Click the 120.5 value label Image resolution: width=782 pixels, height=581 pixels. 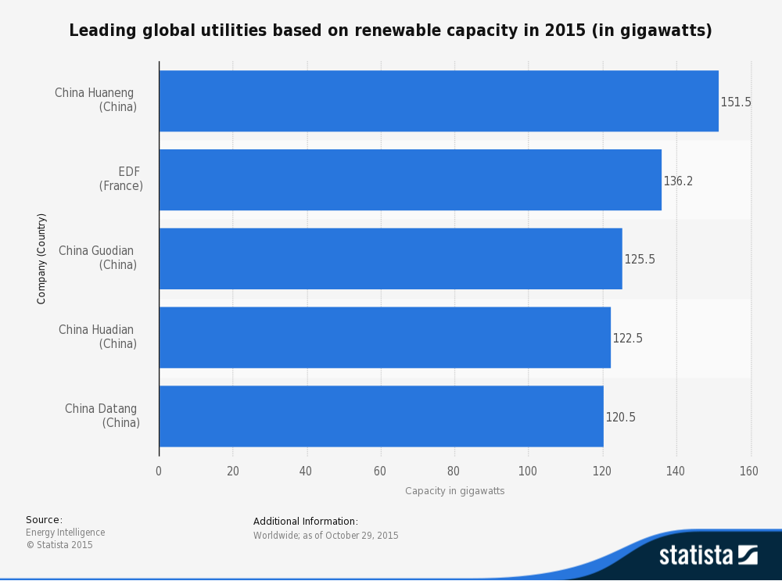click(620, 418)
